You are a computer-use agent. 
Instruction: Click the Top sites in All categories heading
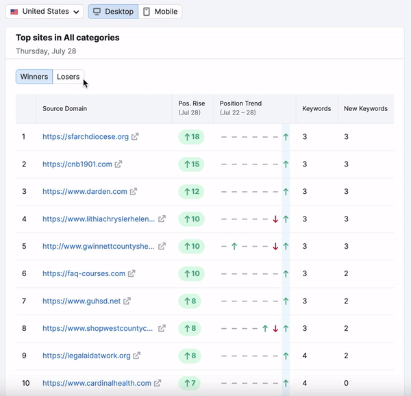(67, 38)
